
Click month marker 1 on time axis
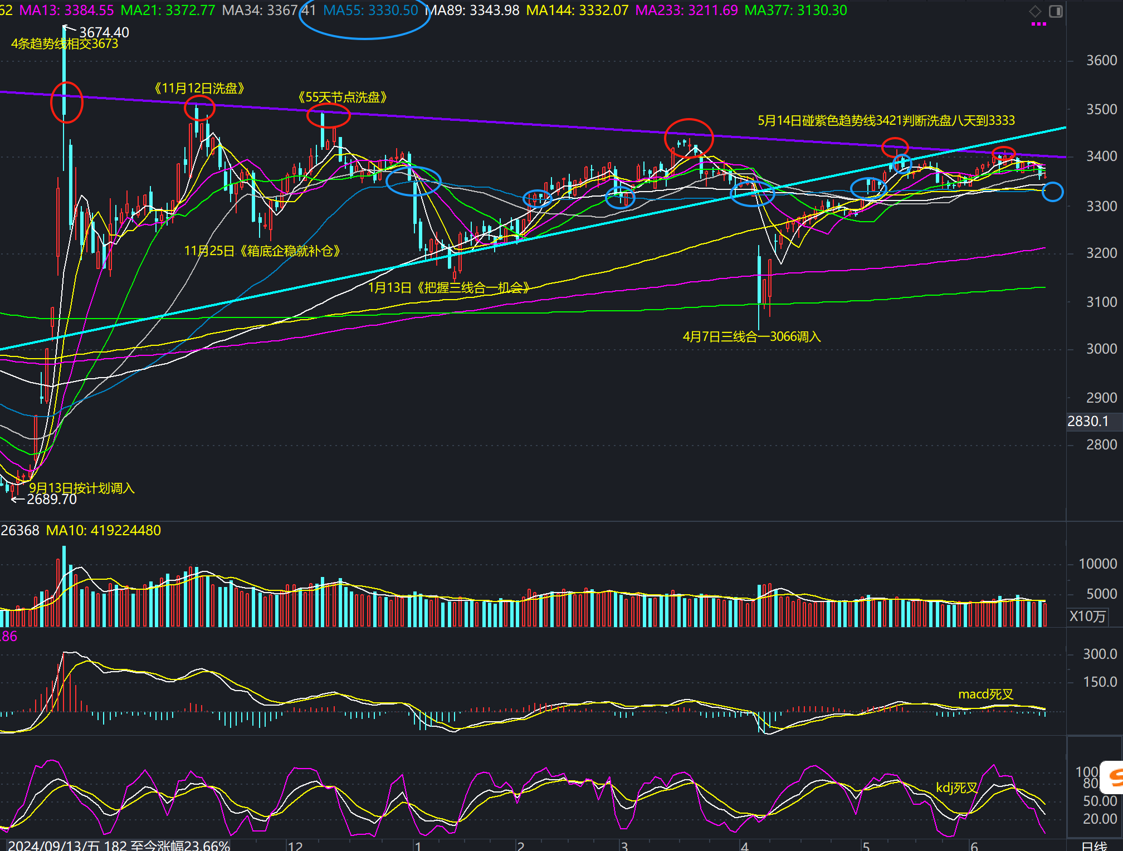[x=418, y=846]
